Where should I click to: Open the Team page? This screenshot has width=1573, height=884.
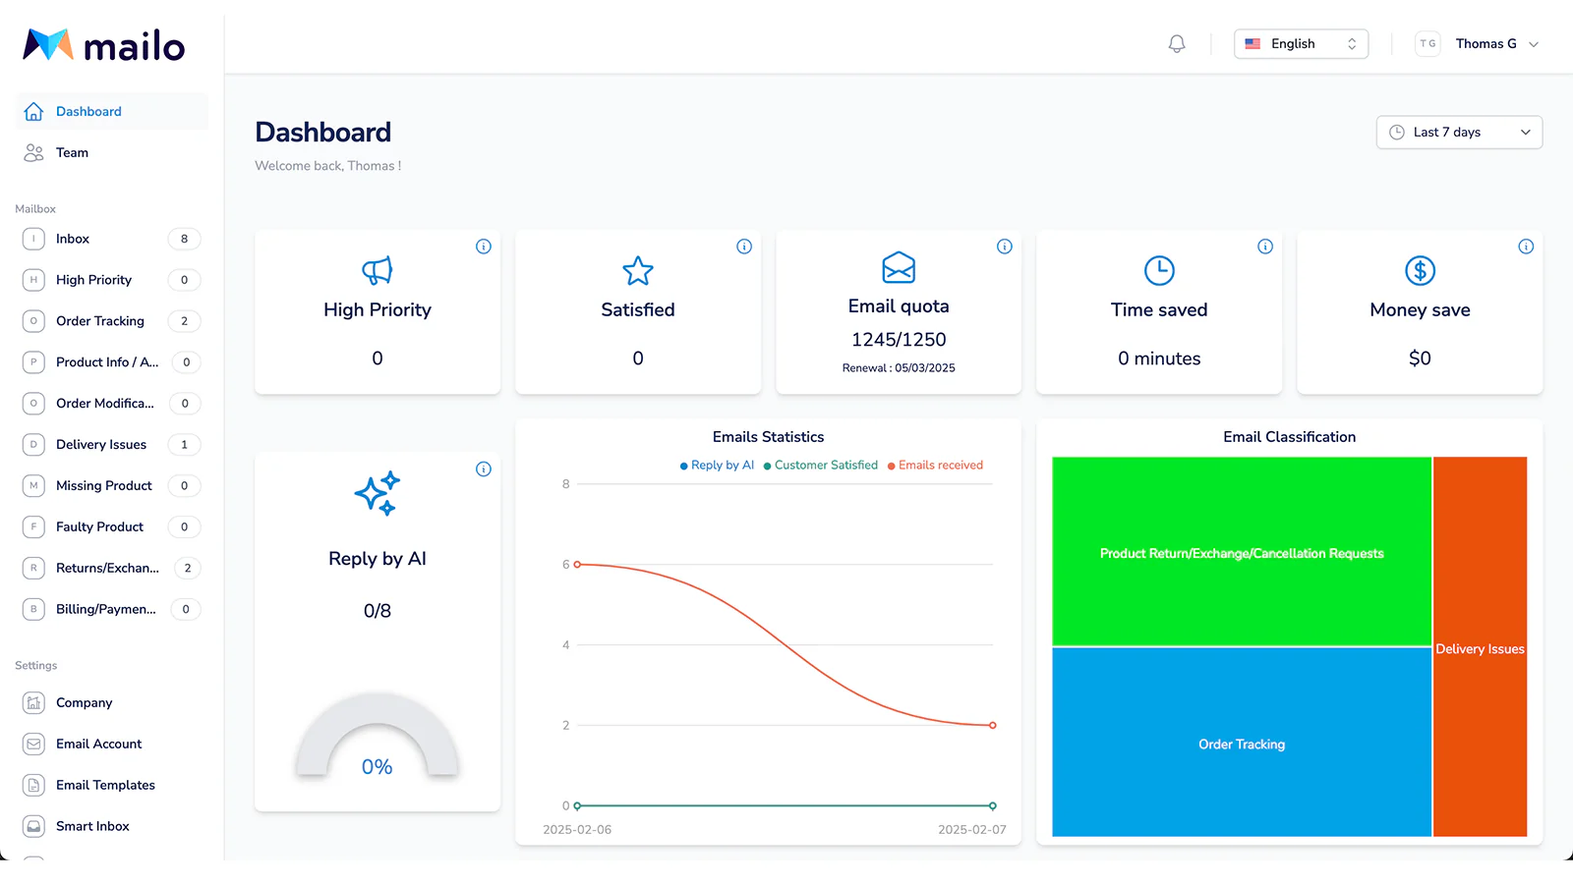pos(112,153)
